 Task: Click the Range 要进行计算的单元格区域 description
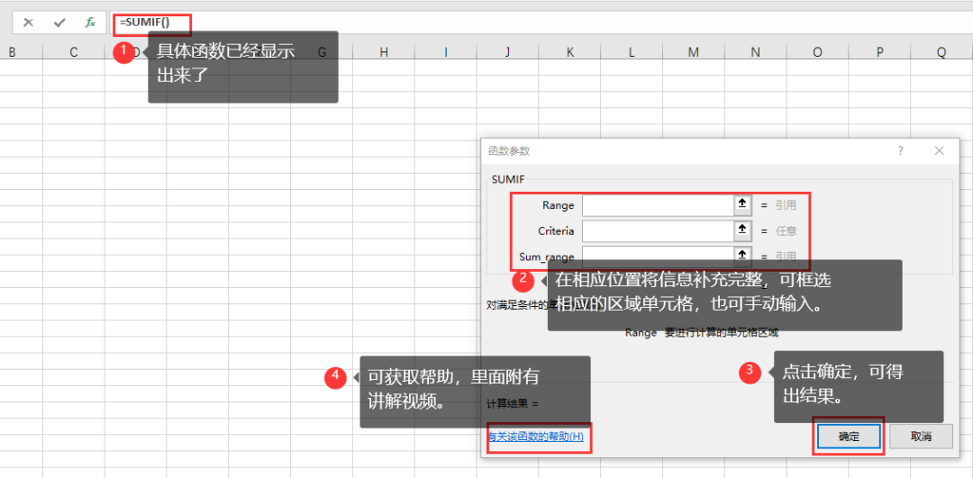[x=701, y=333]
